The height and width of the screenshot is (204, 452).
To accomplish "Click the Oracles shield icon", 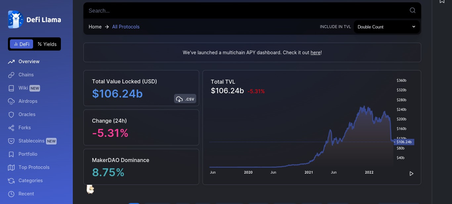I will click(x=11, y=114).
